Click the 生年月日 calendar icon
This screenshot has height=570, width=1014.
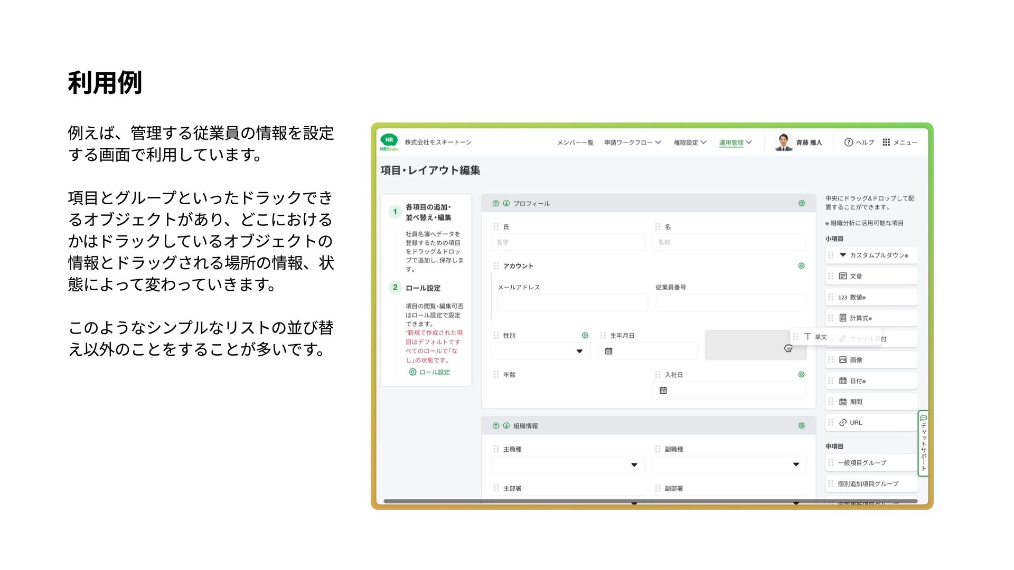click(608, 351)
